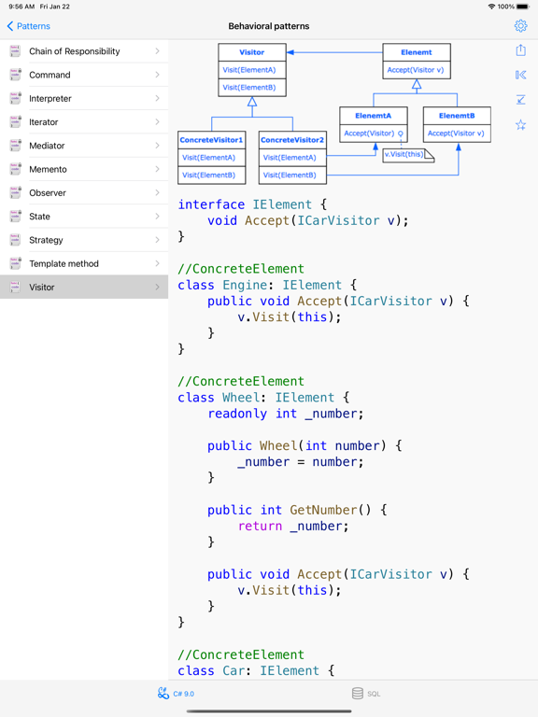Viewport: 538px width, 717px height.
Task: Click the 'Behavioral patterns' title
Action: (x=269, y=26)
